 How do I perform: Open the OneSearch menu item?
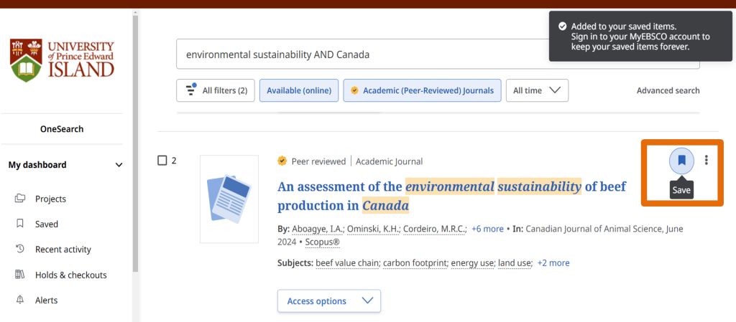pyautogui.click(x=62, y=129)
